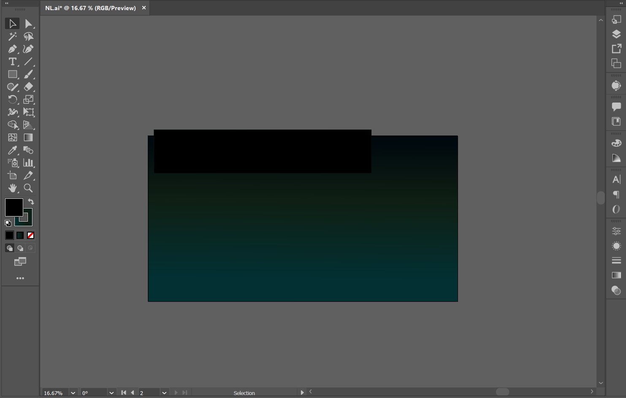Select the Eyedropper tool
The image size is (626, 398).
point(12,150)
